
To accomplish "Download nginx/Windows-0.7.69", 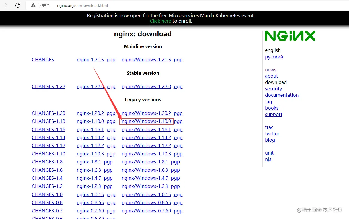I will (146, 211).
